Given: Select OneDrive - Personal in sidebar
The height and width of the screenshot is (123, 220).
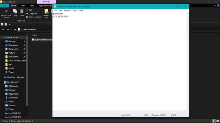Looking at the screenshot, I should coord(15,77).
